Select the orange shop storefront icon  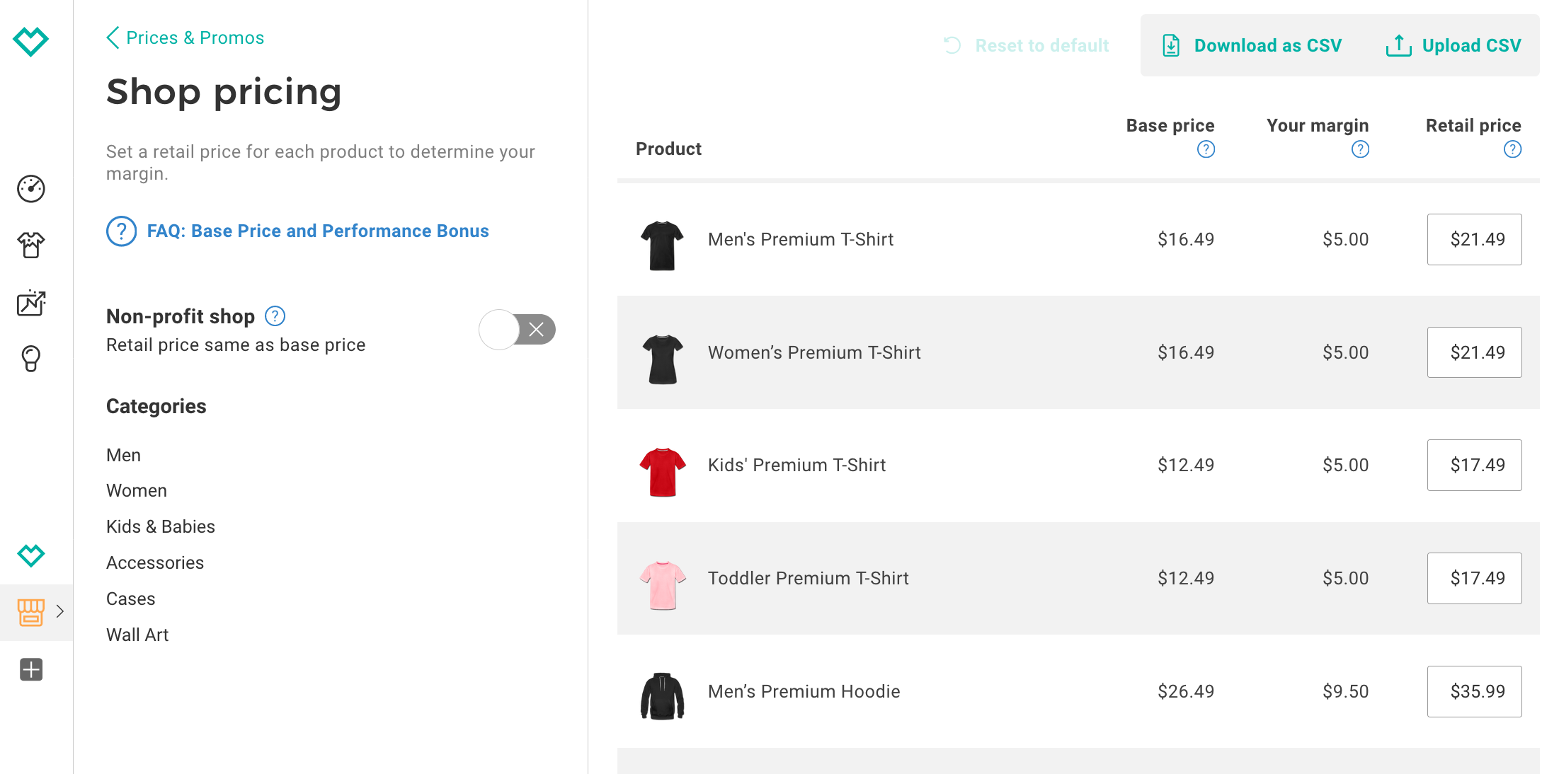30,612
